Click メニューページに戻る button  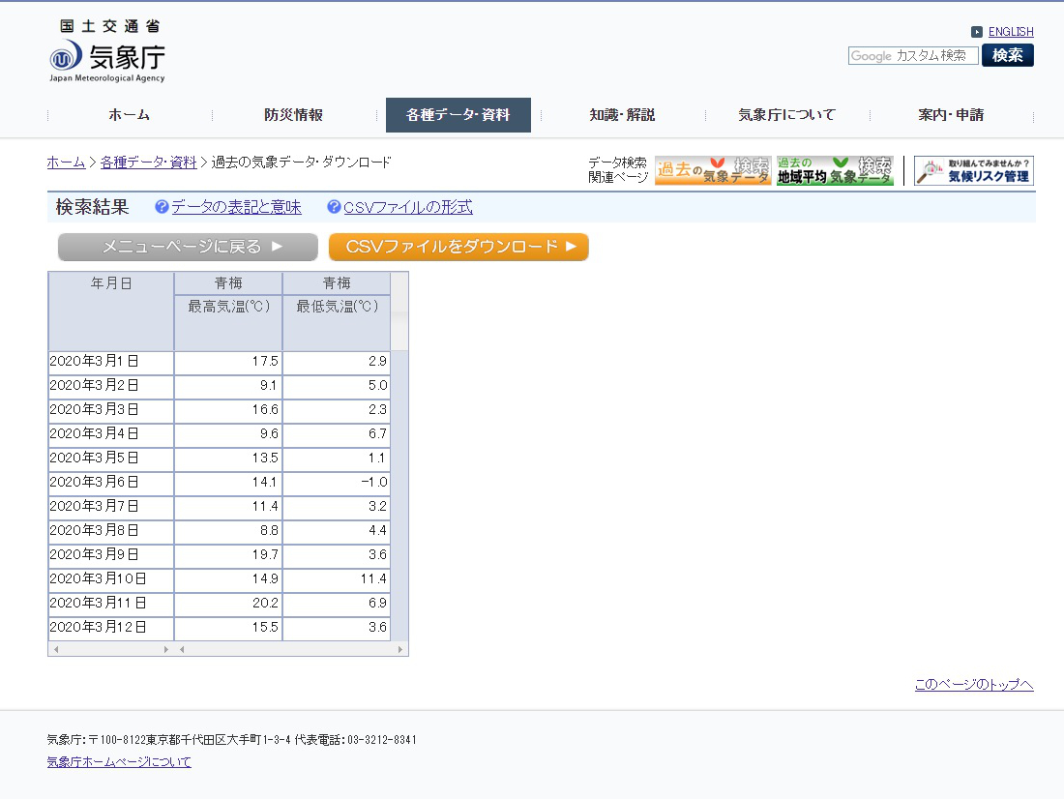[x=188, y=247]
